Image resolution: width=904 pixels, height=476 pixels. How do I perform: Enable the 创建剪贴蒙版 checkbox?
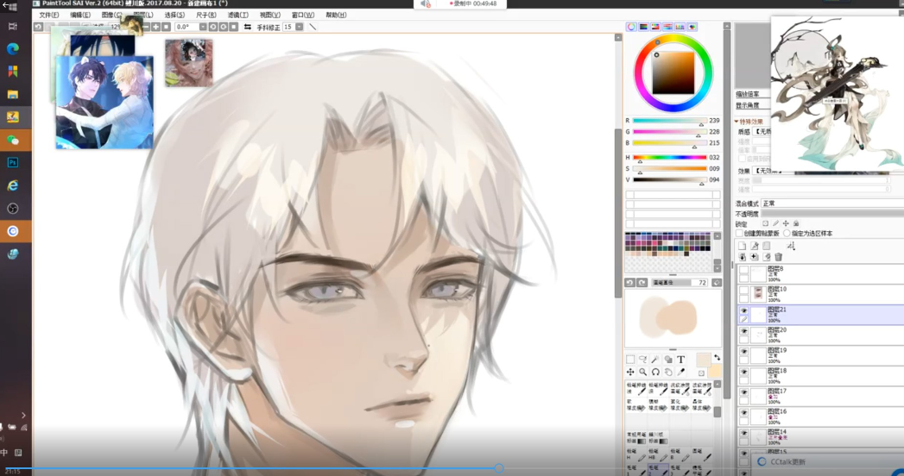pyautogui.click(x=740, y=233)
